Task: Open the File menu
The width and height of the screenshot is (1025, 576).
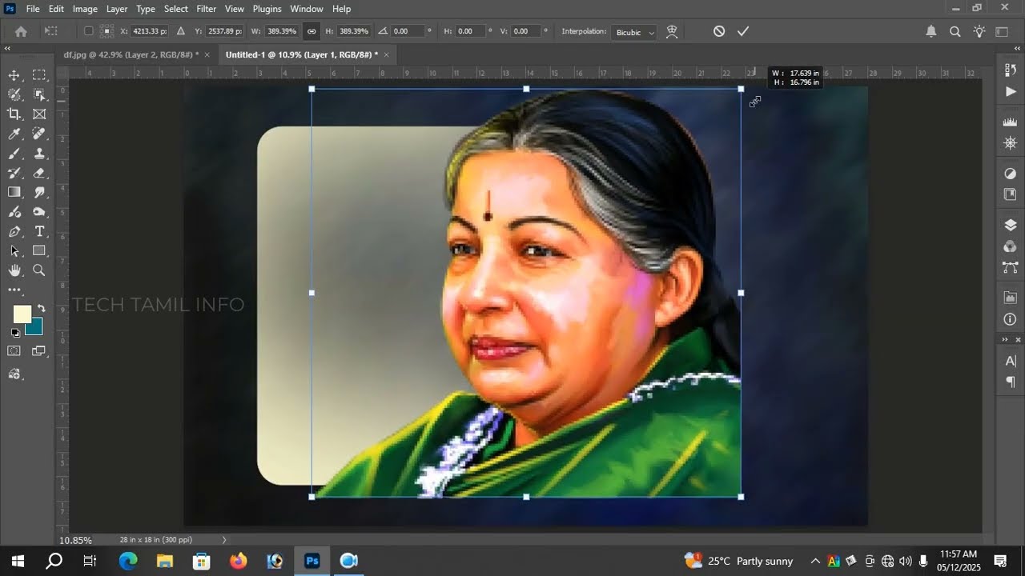Action: click(33, 9)
